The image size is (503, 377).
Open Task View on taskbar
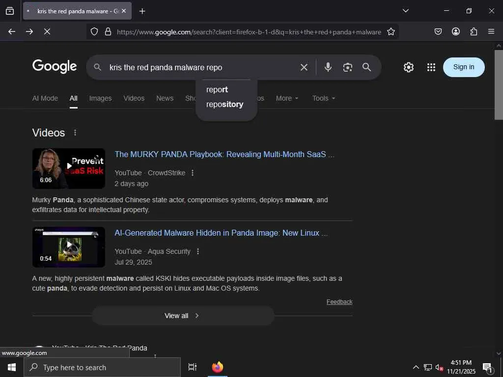tap(192, 367)
